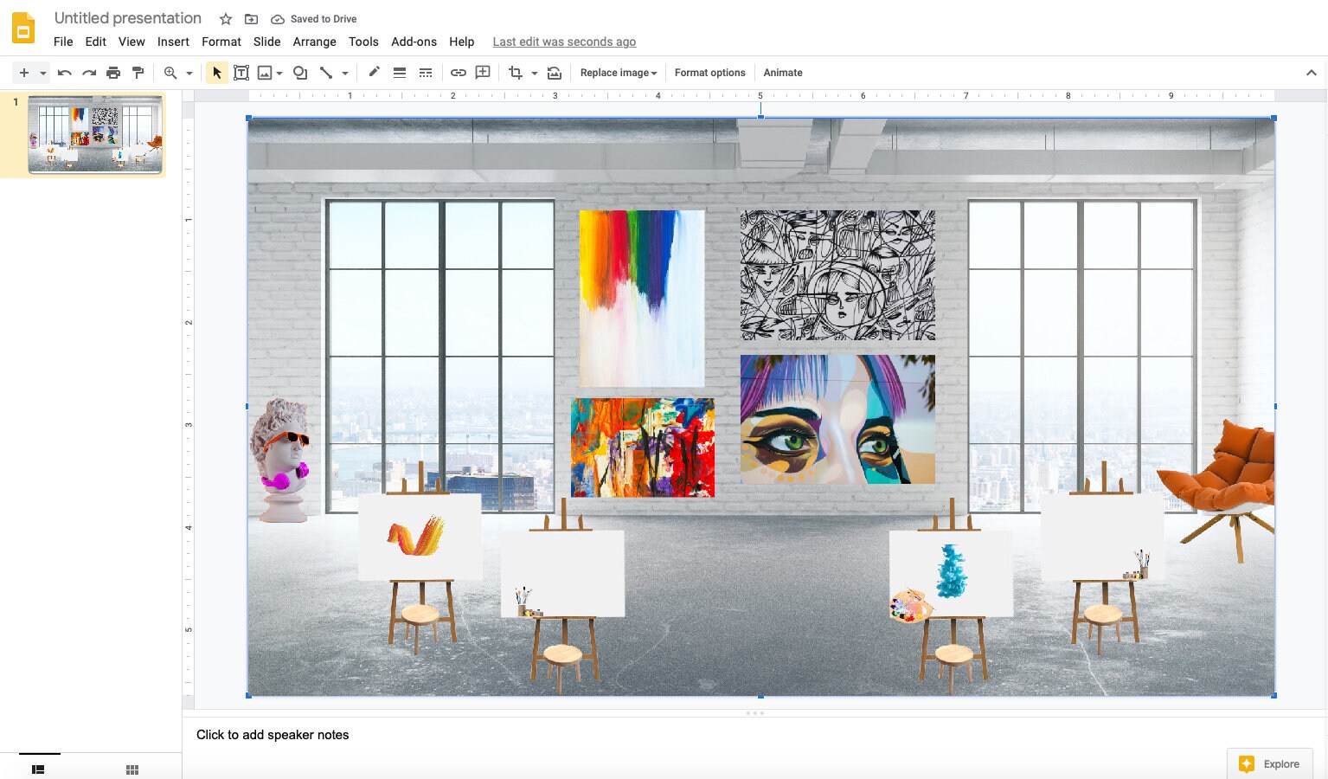Screen dimensions: 1328x779
Task: Open version history via 'Last edit was seconds ago'
Action: pyautogui.click(x=564, y=42)
